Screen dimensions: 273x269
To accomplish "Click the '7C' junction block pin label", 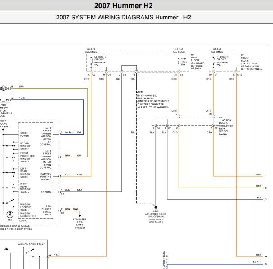I will (176, 114).
